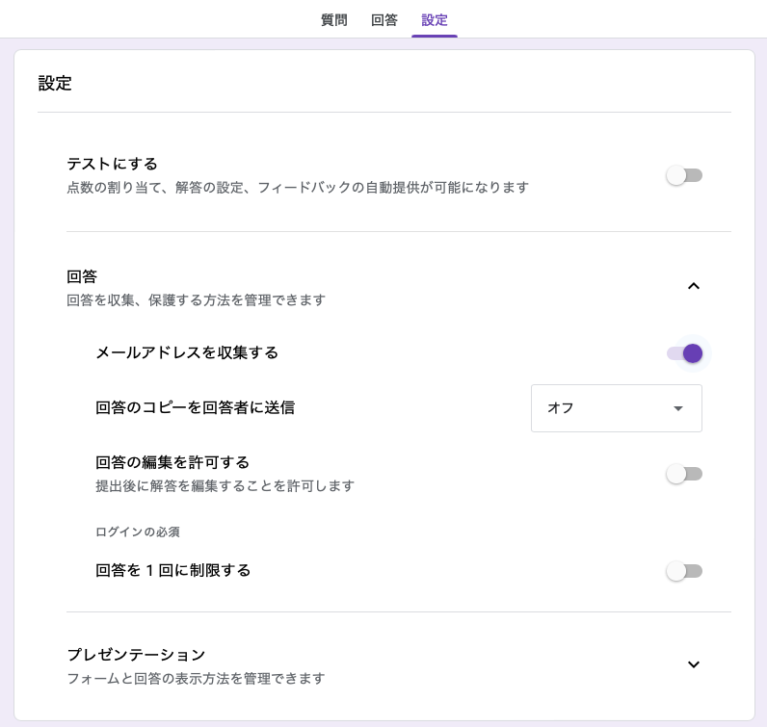Click the 回答 section heading text
767x727 pixels.
pos(82,276)
